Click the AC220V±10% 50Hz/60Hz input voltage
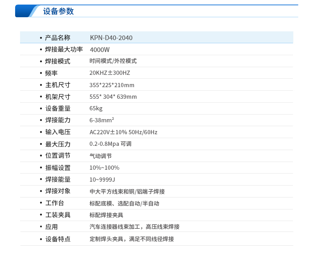313x266 pixels. coord(123,132)
